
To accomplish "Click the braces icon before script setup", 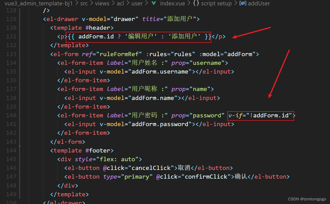I will pyautogui.click(x=196, y=3).
